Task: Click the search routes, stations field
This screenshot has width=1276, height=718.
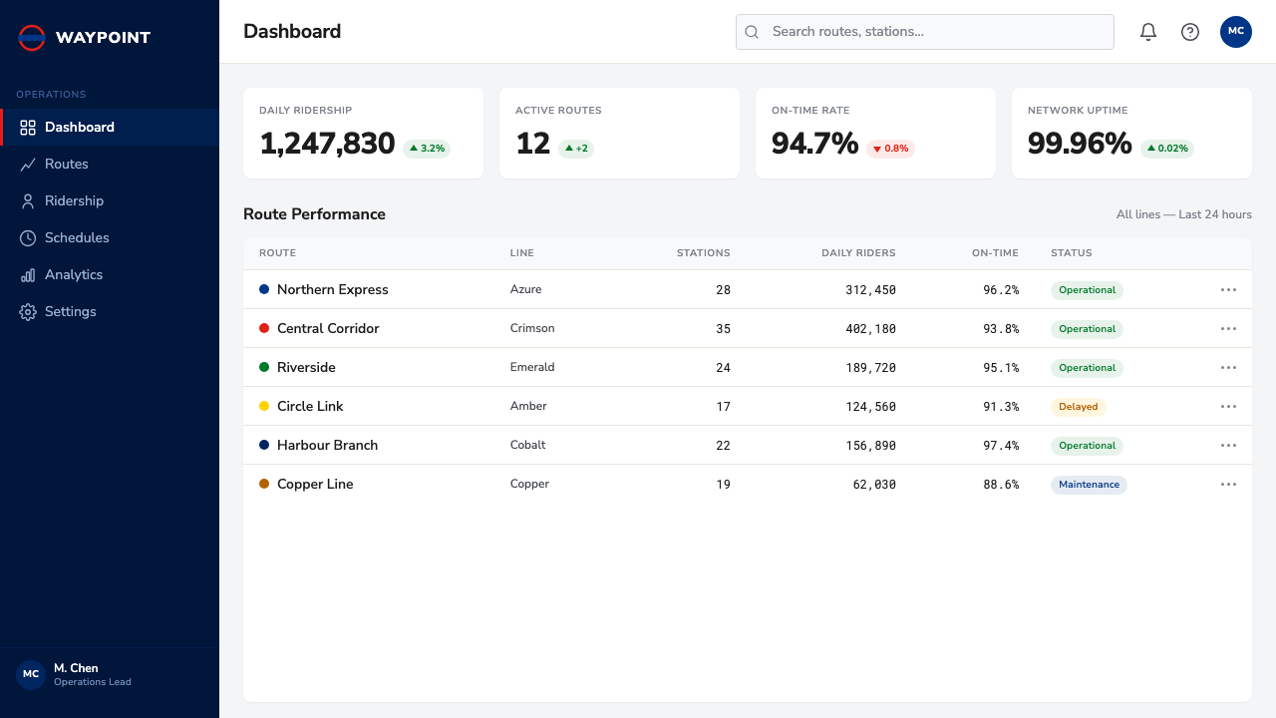Action: pos(925,32)
